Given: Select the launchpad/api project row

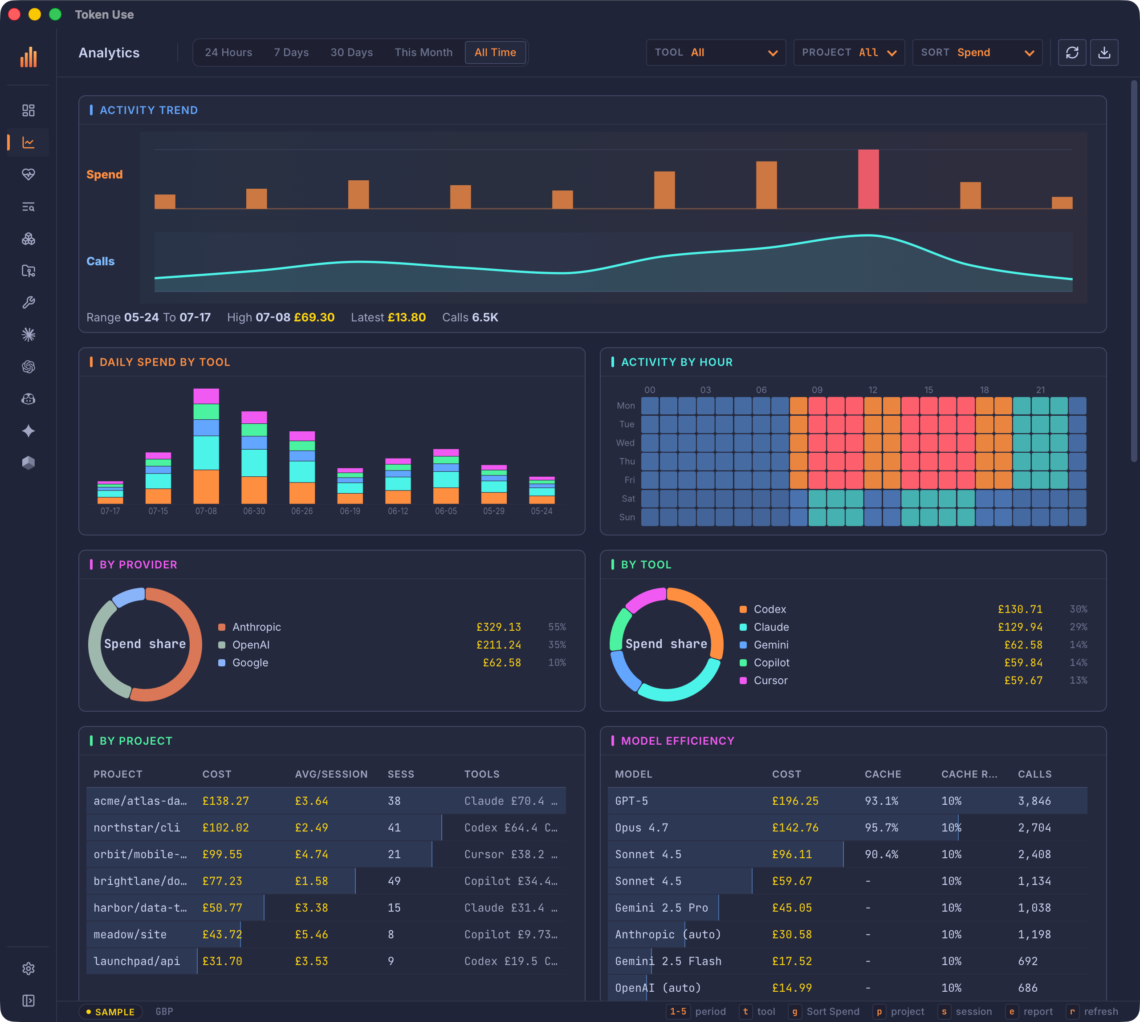Looking at the screenshot, I should [326, 961].
